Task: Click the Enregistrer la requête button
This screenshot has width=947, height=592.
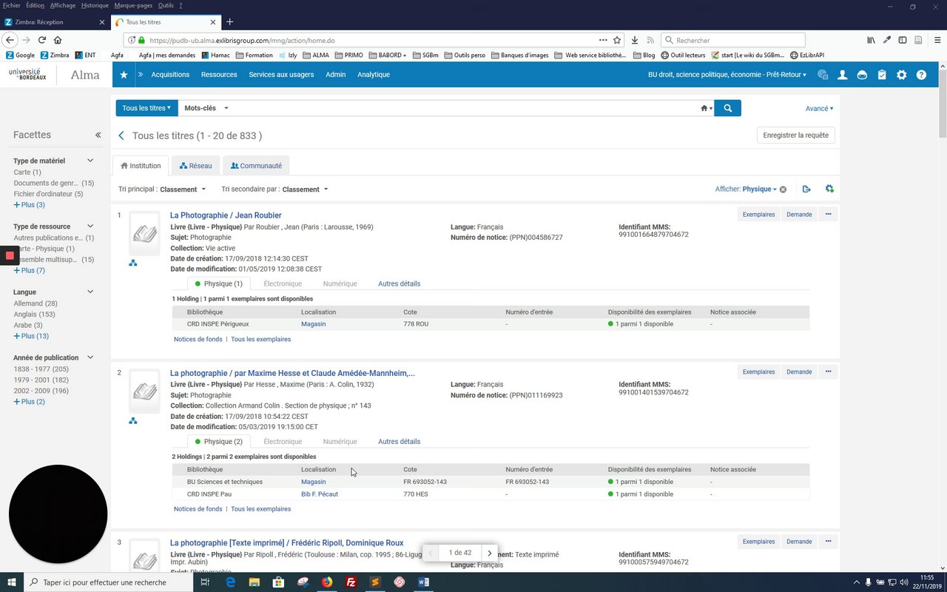Action: (x=796, y=135)
